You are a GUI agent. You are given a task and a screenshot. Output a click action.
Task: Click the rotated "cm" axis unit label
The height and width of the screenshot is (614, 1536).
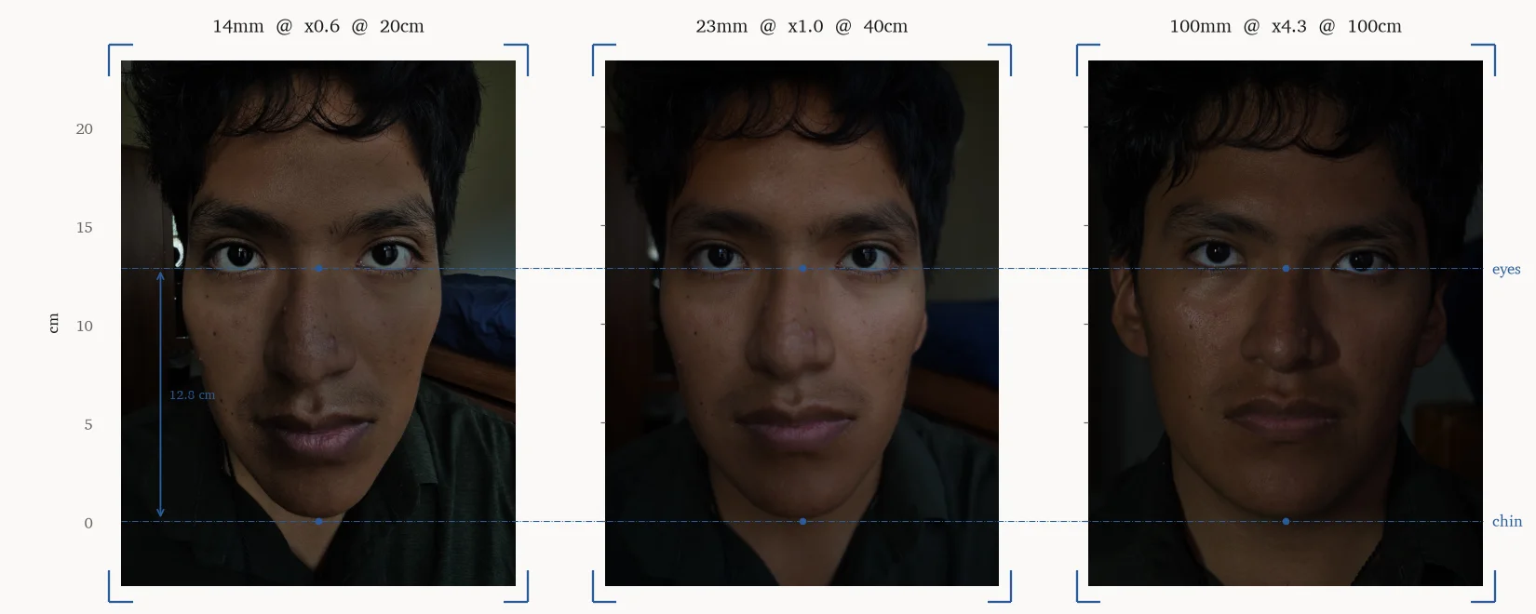pyautogui.click(x=53, y=323)
